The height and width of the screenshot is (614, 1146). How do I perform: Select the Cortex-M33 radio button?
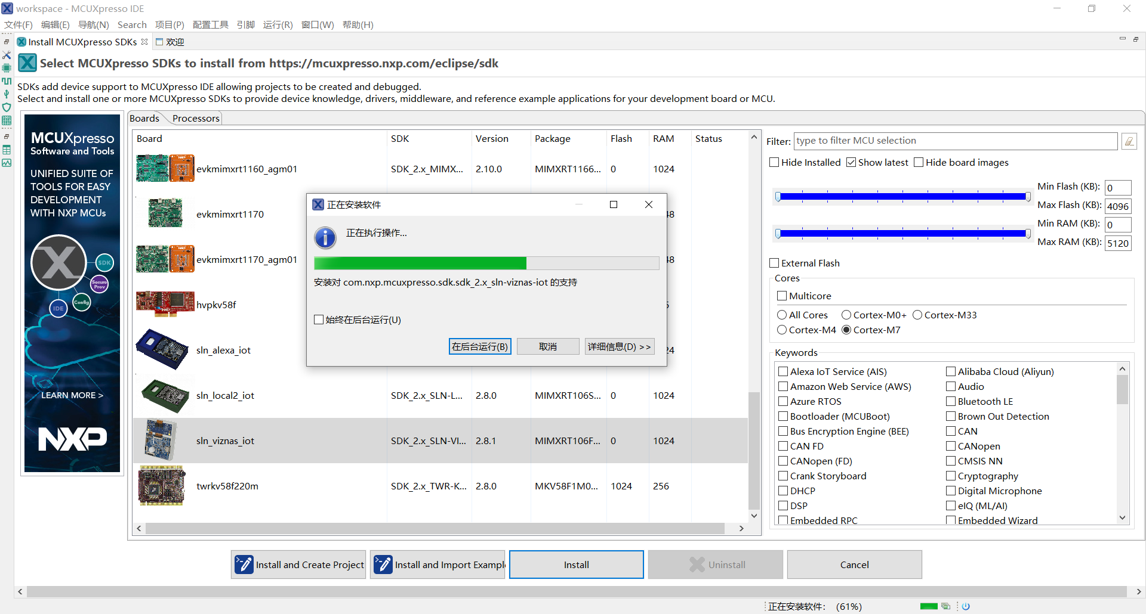[917, 315]
